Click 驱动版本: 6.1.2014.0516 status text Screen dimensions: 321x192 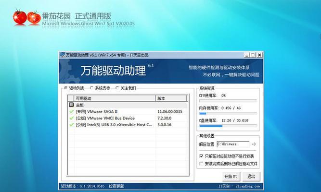click(83, 186)
